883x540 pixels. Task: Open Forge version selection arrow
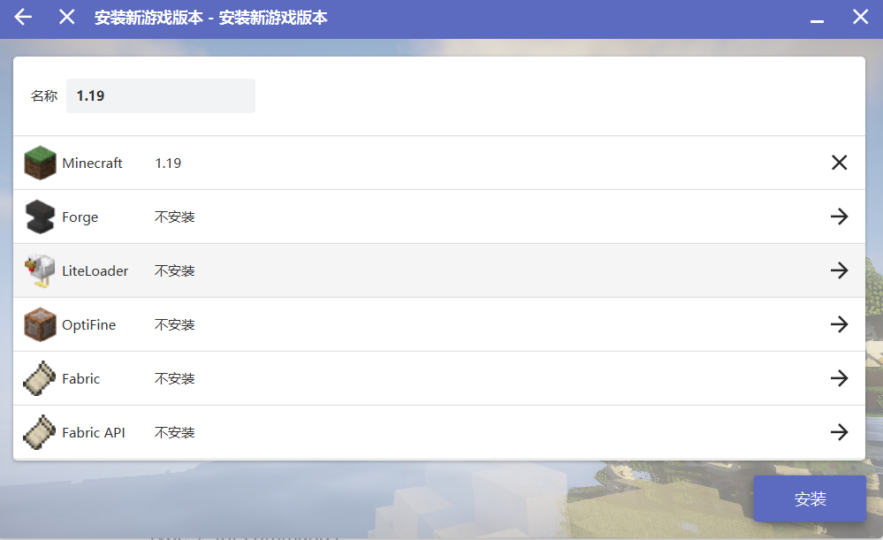[839, 217]
